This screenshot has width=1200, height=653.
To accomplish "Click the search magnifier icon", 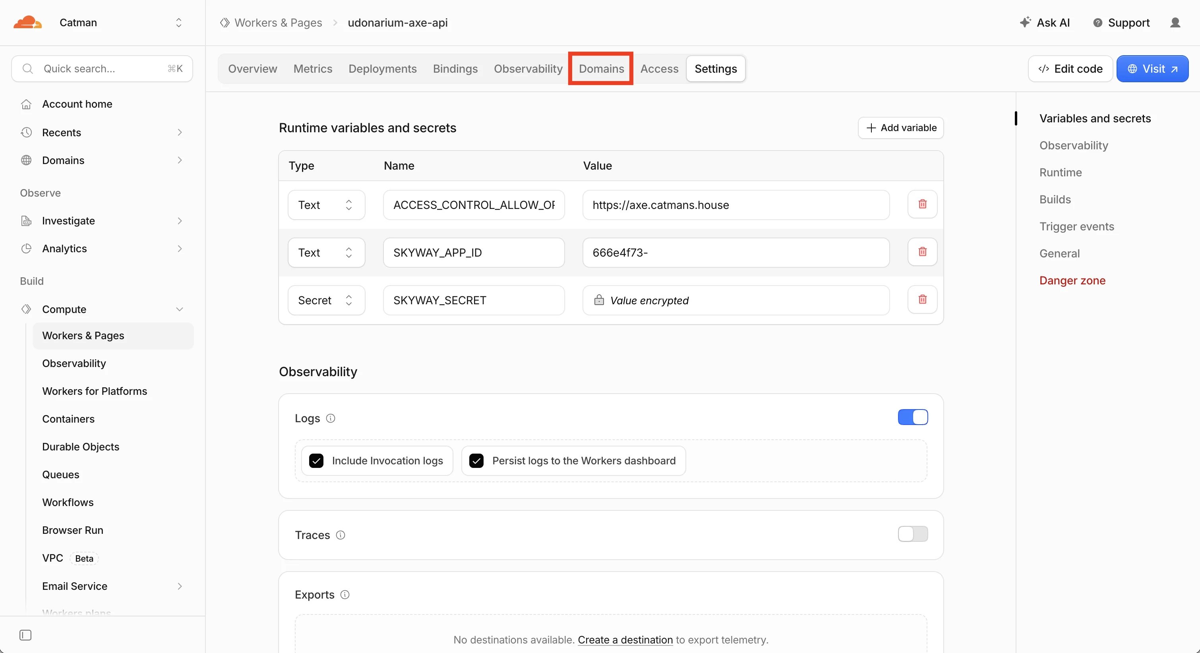I will coord(28,68).
